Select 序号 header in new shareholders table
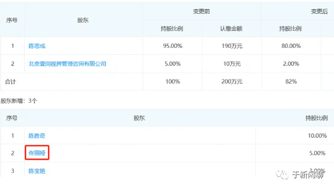 click(x=12, y=118)
